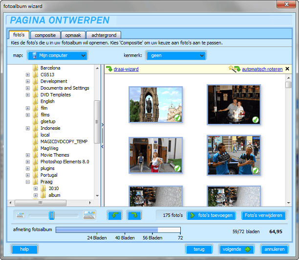Viewport: 299px width, 260px height.
Task: Click the folder tree horizontal scrollbar thumb
Action: click(41, 203)
